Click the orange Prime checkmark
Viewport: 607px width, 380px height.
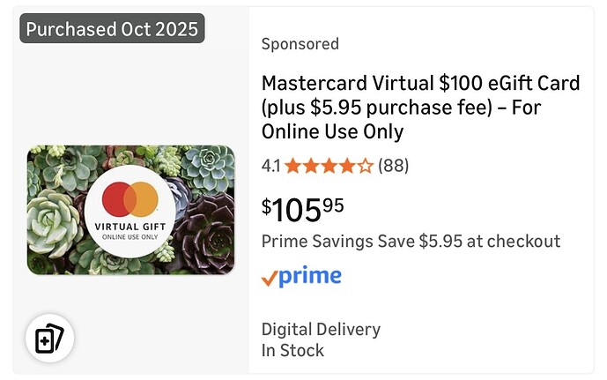click(270, 279)
